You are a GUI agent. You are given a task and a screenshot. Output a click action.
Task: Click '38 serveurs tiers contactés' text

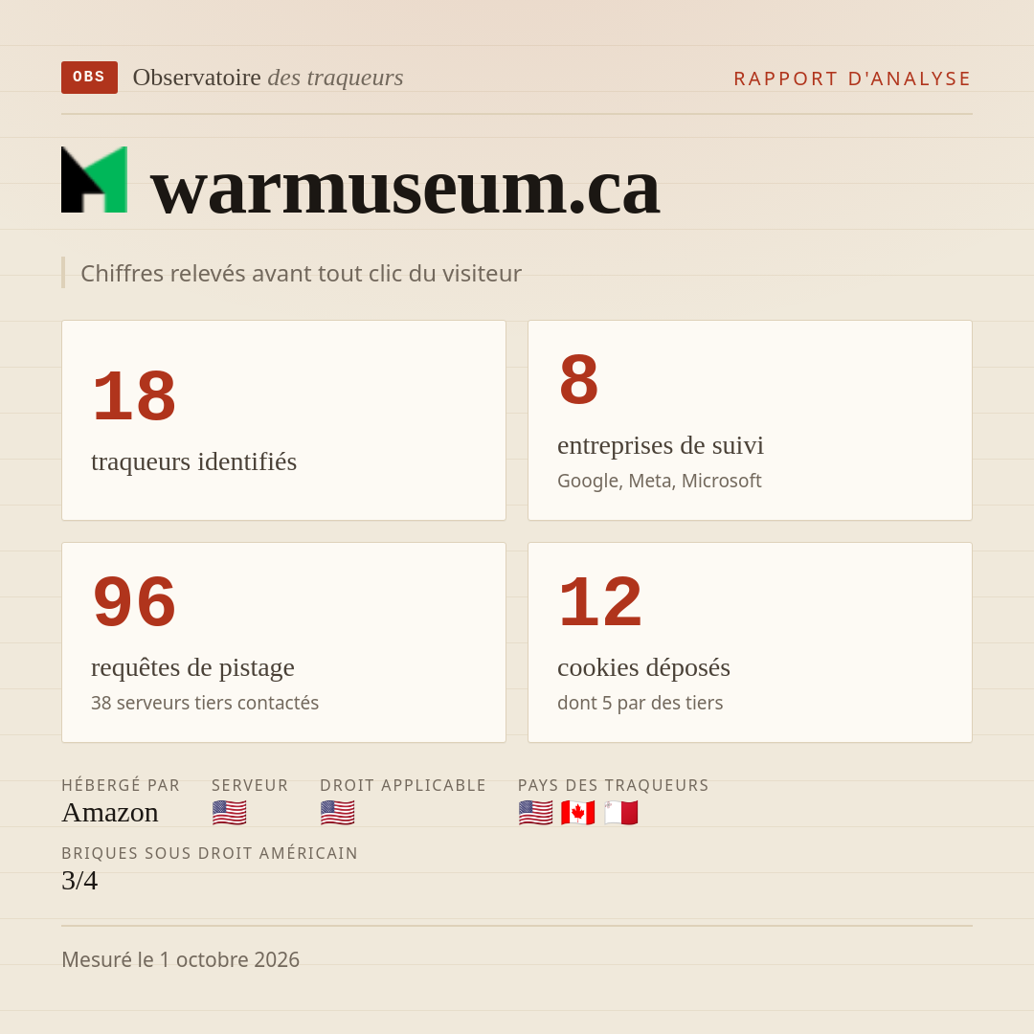tap(205, 703)
